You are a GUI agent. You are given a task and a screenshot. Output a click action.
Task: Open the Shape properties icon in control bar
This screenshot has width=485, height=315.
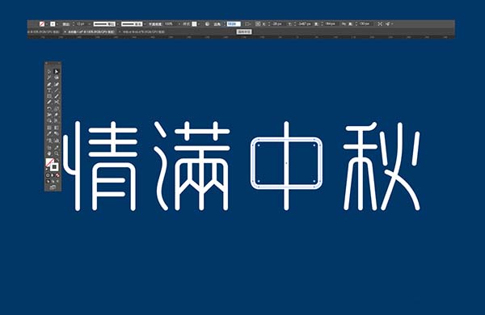pyautogui.click(x=247, y=23)
